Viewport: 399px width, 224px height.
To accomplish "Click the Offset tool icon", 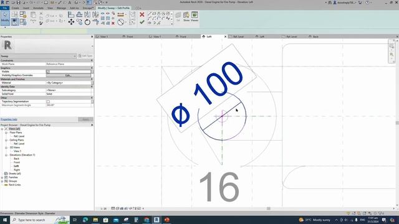I will coord(79,15).
